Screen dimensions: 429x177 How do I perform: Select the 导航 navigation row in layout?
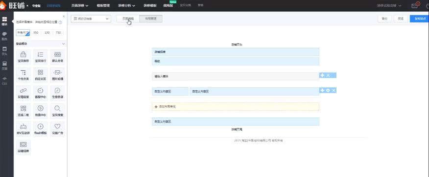click(x=235, y=61)
